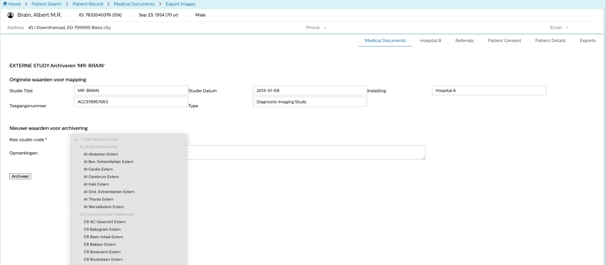Image resolution: width=606 pixels, height=265 pixels.
Task: Open the Hospital B tab
Action: (431, 40)
